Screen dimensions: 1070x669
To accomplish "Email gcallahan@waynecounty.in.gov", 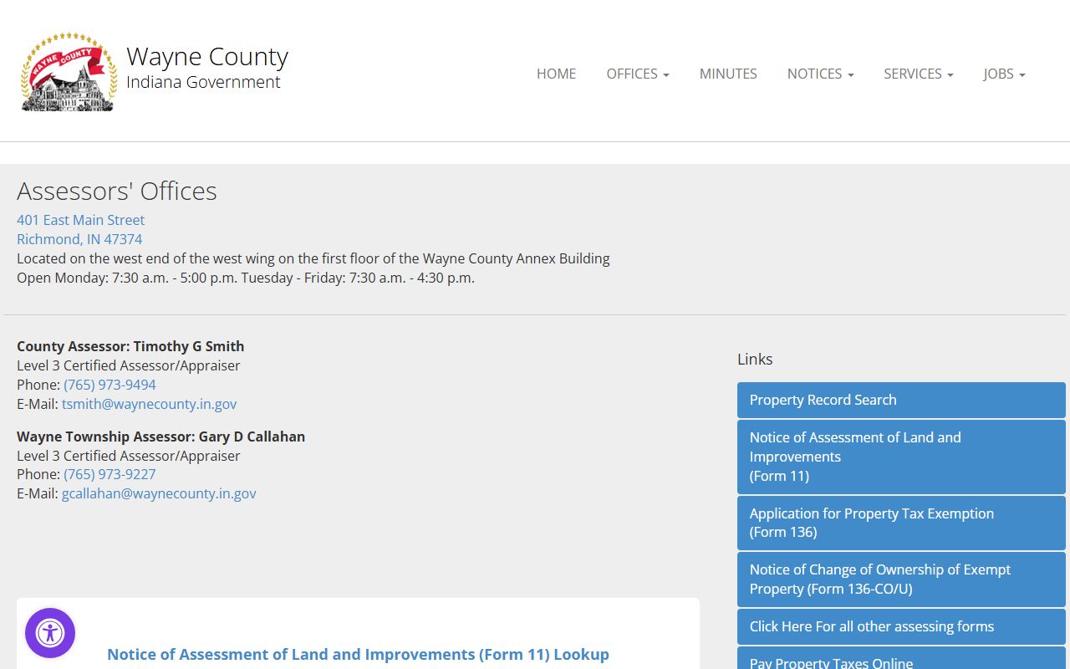I will click(159, 493).
